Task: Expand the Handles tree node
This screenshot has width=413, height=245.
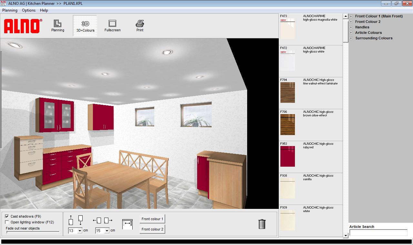Action: [x=351, y=27]
